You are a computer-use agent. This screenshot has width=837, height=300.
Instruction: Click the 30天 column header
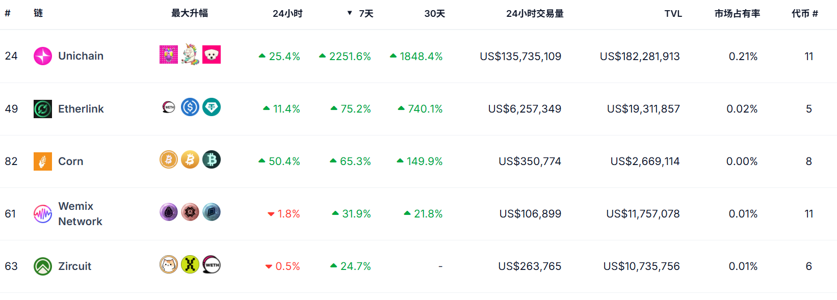(x=434, y=14)
